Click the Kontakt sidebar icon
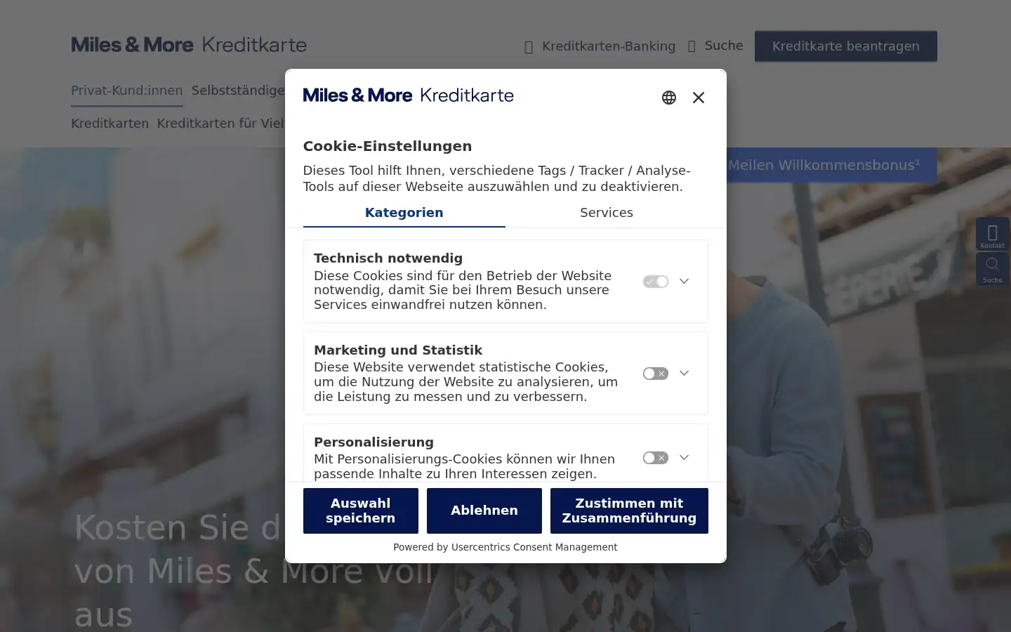Viewport: 1011px width, 632px height. (992, 234)
